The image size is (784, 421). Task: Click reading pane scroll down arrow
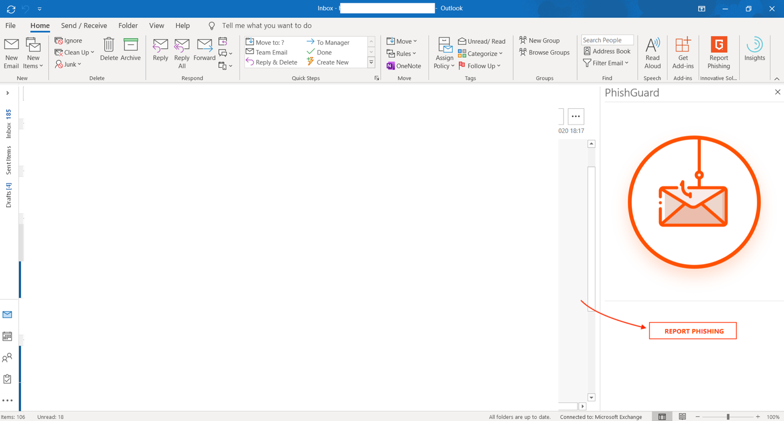[x=591, y=397]
